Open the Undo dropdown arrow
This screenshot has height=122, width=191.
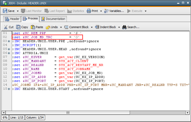click(x=61, y=27)
